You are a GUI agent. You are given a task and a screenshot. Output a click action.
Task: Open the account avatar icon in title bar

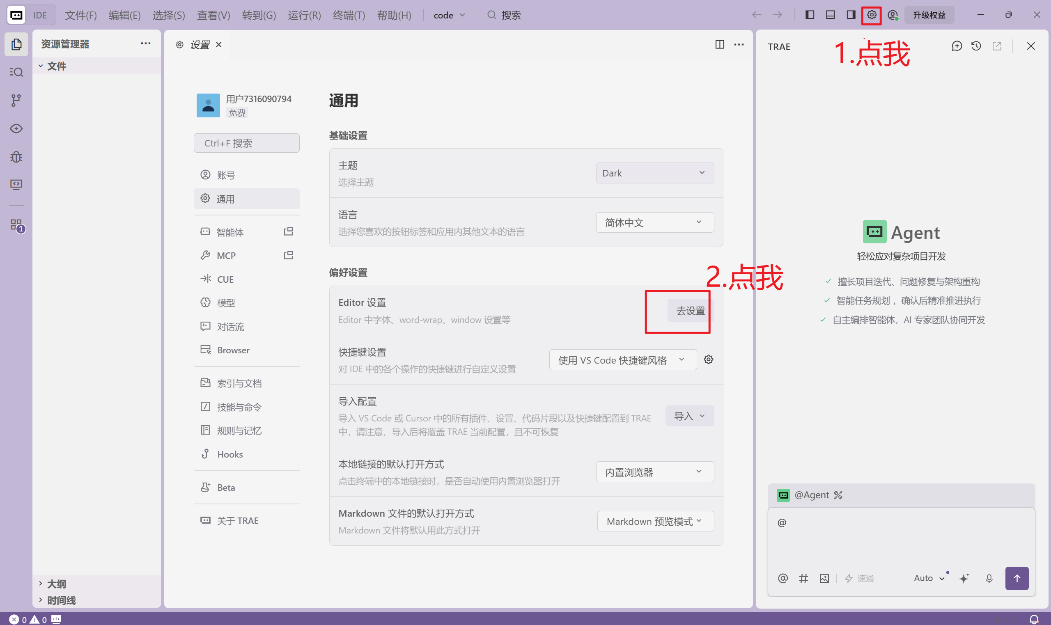893,15
